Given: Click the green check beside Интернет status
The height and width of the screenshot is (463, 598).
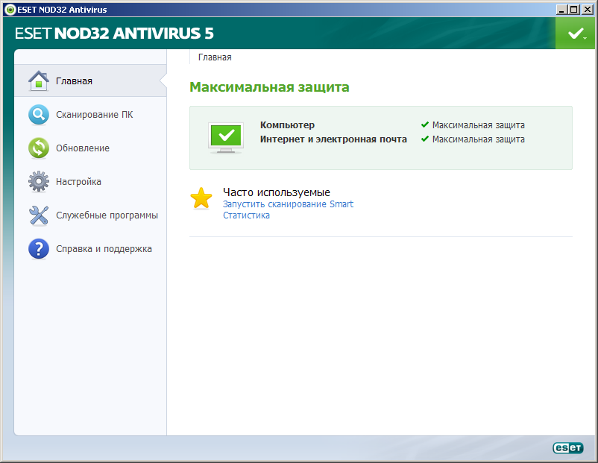Looking at the screenshot, I should click(x=425, y=139).
